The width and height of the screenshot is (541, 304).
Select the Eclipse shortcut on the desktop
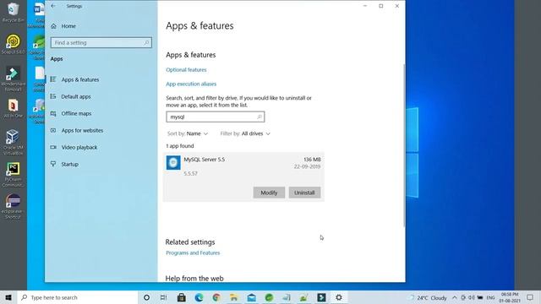(14, 206)
